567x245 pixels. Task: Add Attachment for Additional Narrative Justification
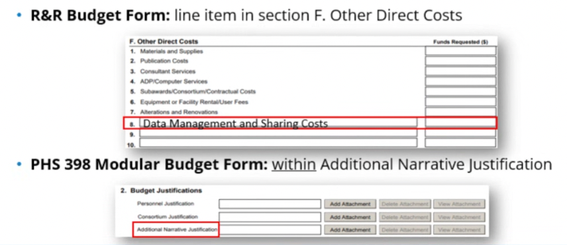pos(350,230)
